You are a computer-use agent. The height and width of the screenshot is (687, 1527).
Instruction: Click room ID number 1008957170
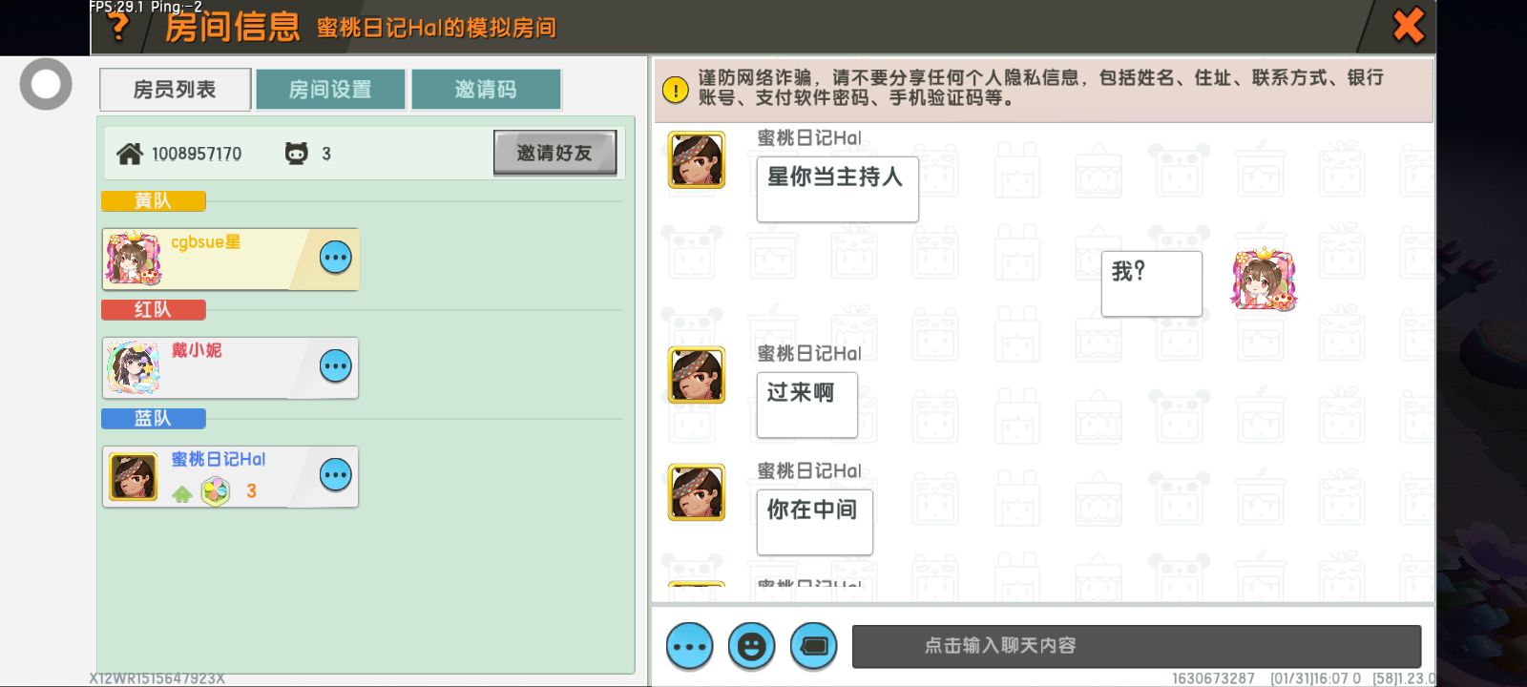[197, 154]
